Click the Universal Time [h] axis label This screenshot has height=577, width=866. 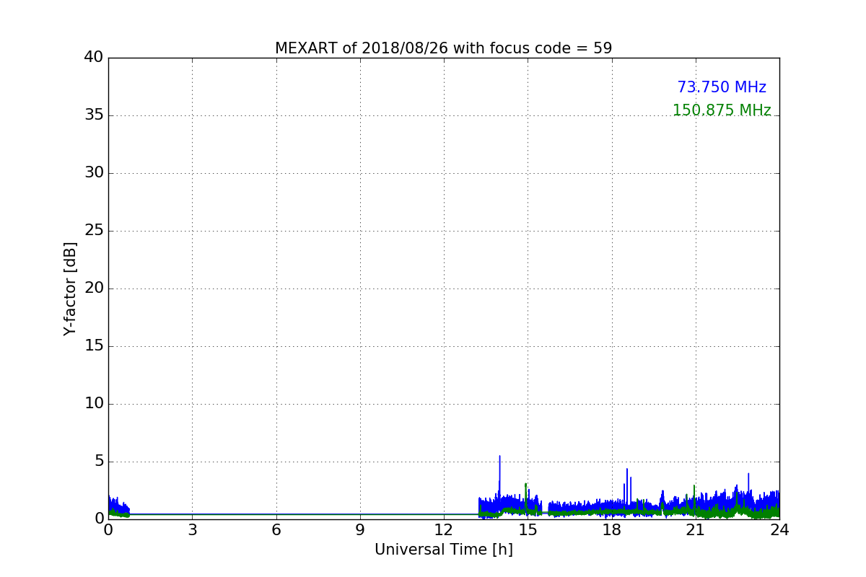click(443, 550)
